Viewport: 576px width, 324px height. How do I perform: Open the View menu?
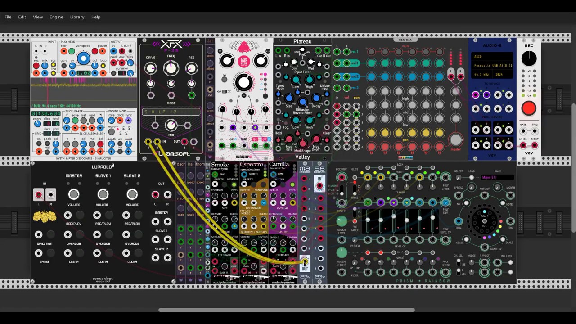pos(38,17)
